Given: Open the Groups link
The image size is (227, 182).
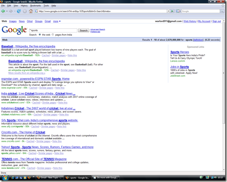Looking at the screenshot, I should pos(39,22).
